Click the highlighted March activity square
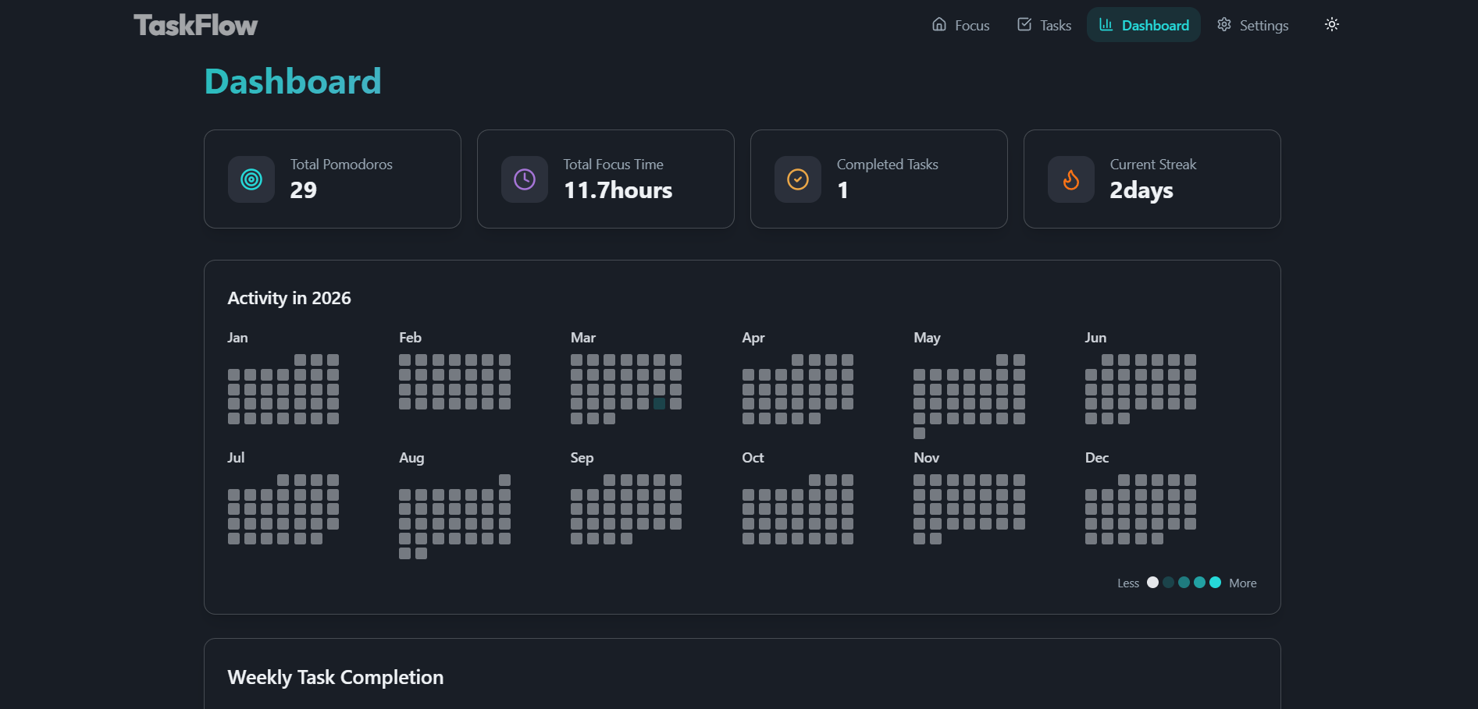This screenshot has height=709, width=1478. pyautogui.click(x=658, y=403)
